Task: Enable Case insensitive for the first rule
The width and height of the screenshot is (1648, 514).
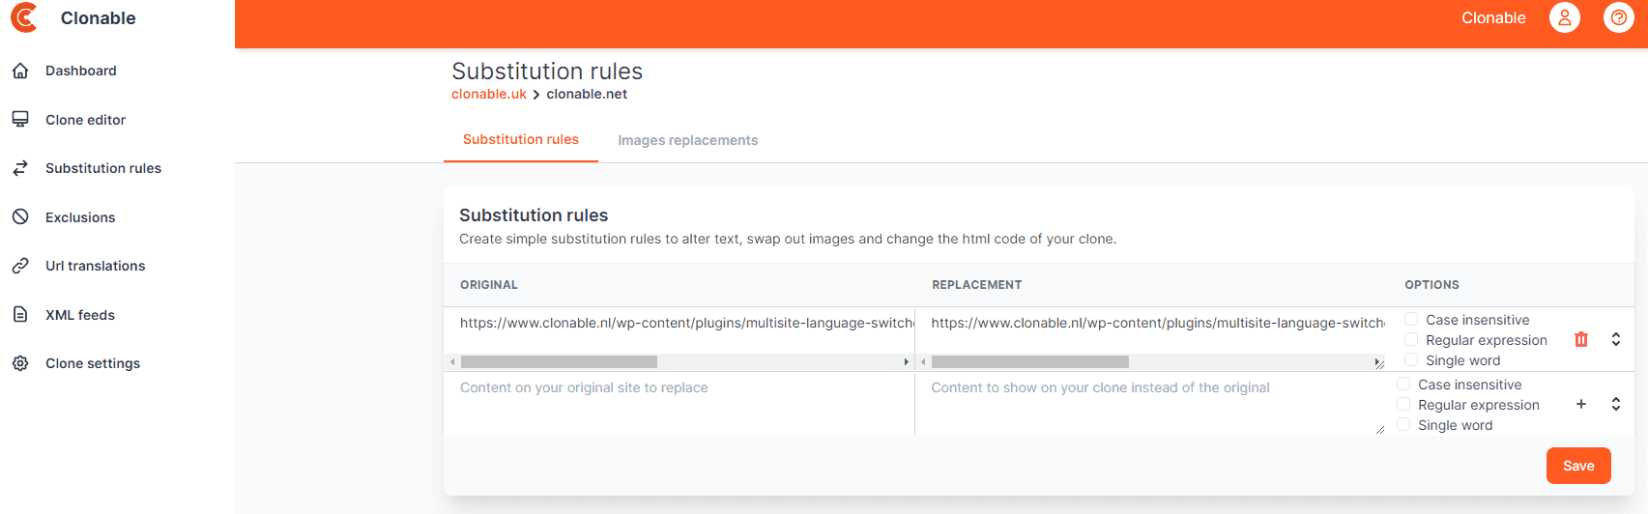Action: tap(1411, 319)
